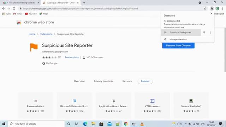Switch to the Reviews tab

pos(127,81)
